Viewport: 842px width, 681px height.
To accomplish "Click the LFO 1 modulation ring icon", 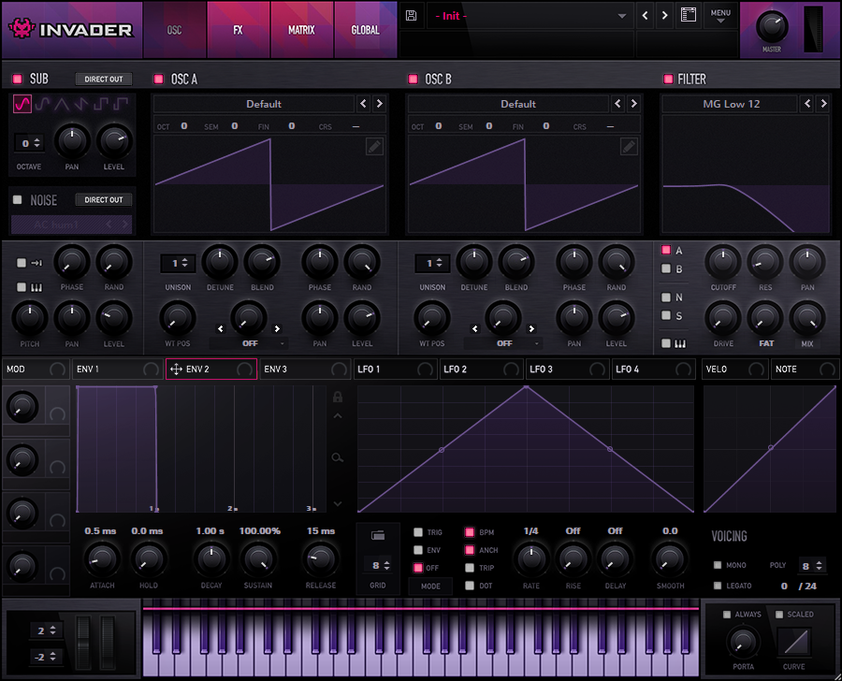I will point(426,369).
